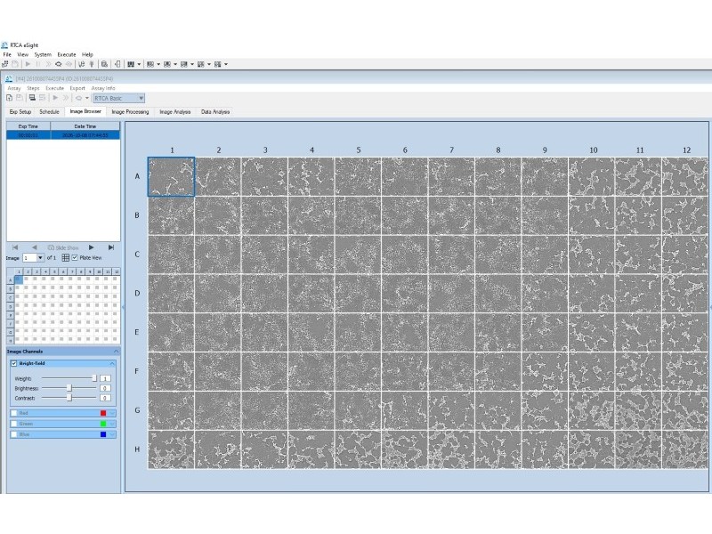Click the RTCA eSight application icon
Screen dimensions: 712x534
pos(4,45)
